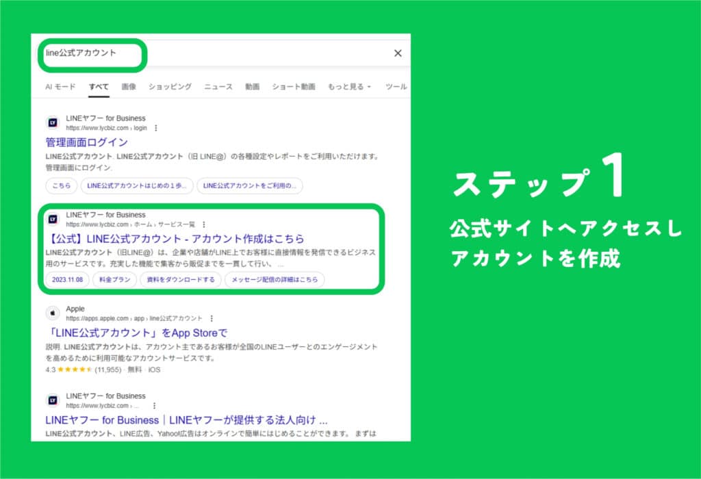Select the すべて tab

click(x=97, y=87)
